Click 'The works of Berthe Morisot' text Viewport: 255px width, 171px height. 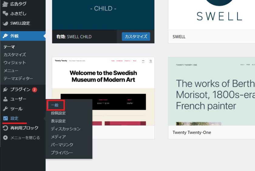pos(216,95)
